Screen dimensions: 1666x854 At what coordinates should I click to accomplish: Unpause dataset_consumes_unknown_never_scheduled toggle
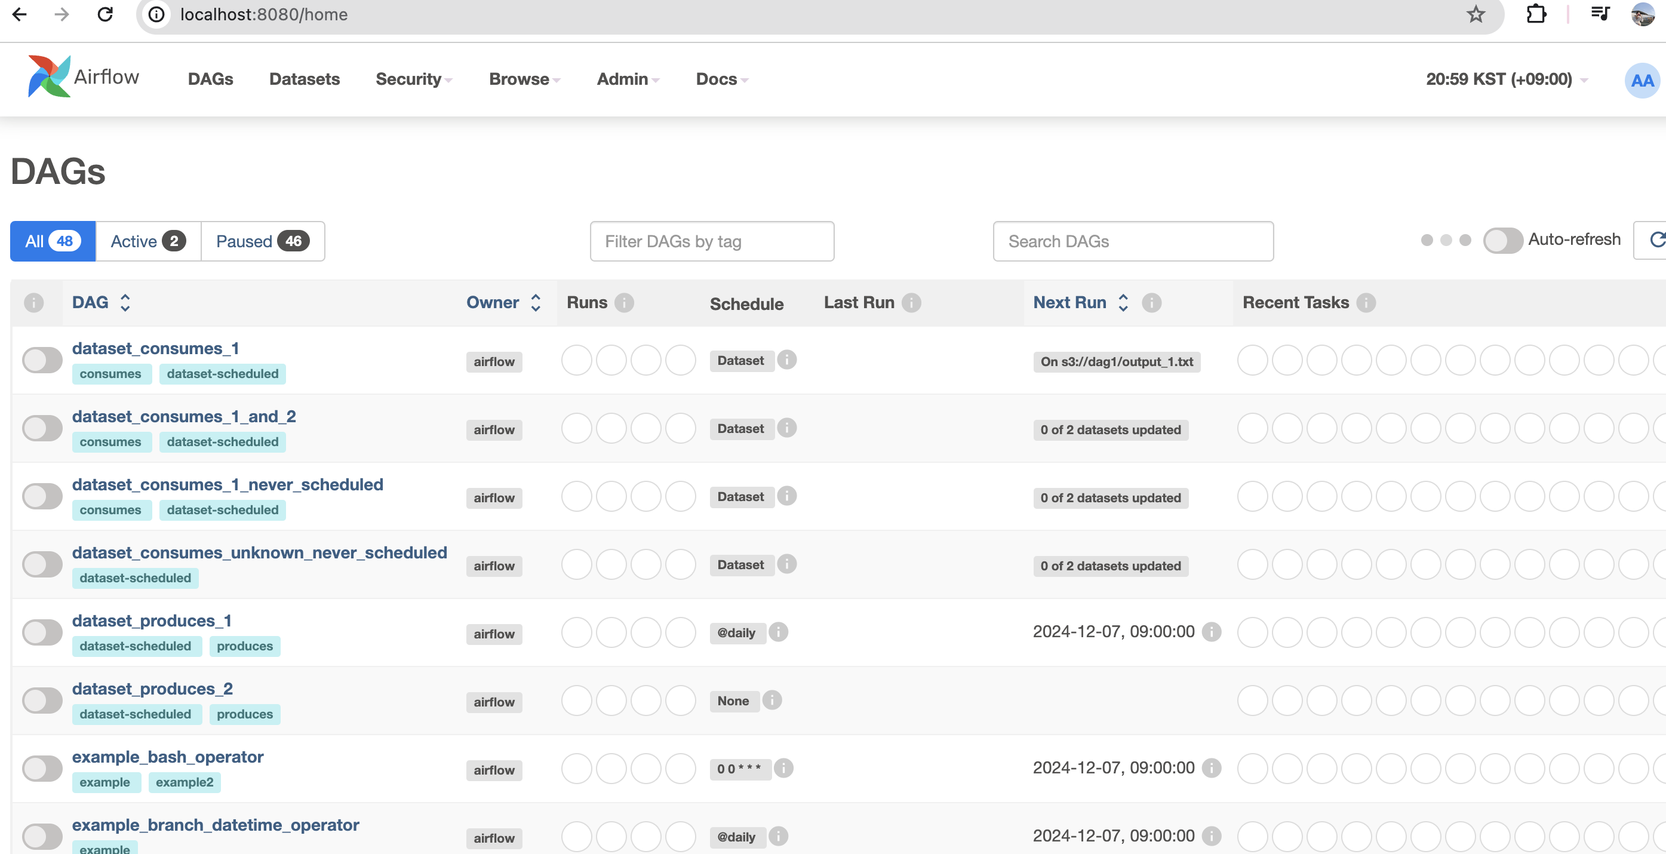tap(42, 564)
